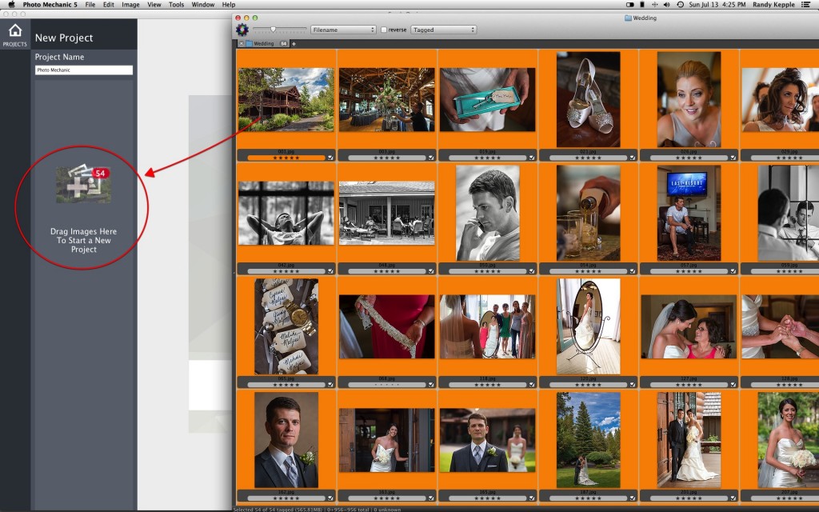This screenshot has width=819, height=512.
Task: Open the Help menu
Action: point(229,5)
